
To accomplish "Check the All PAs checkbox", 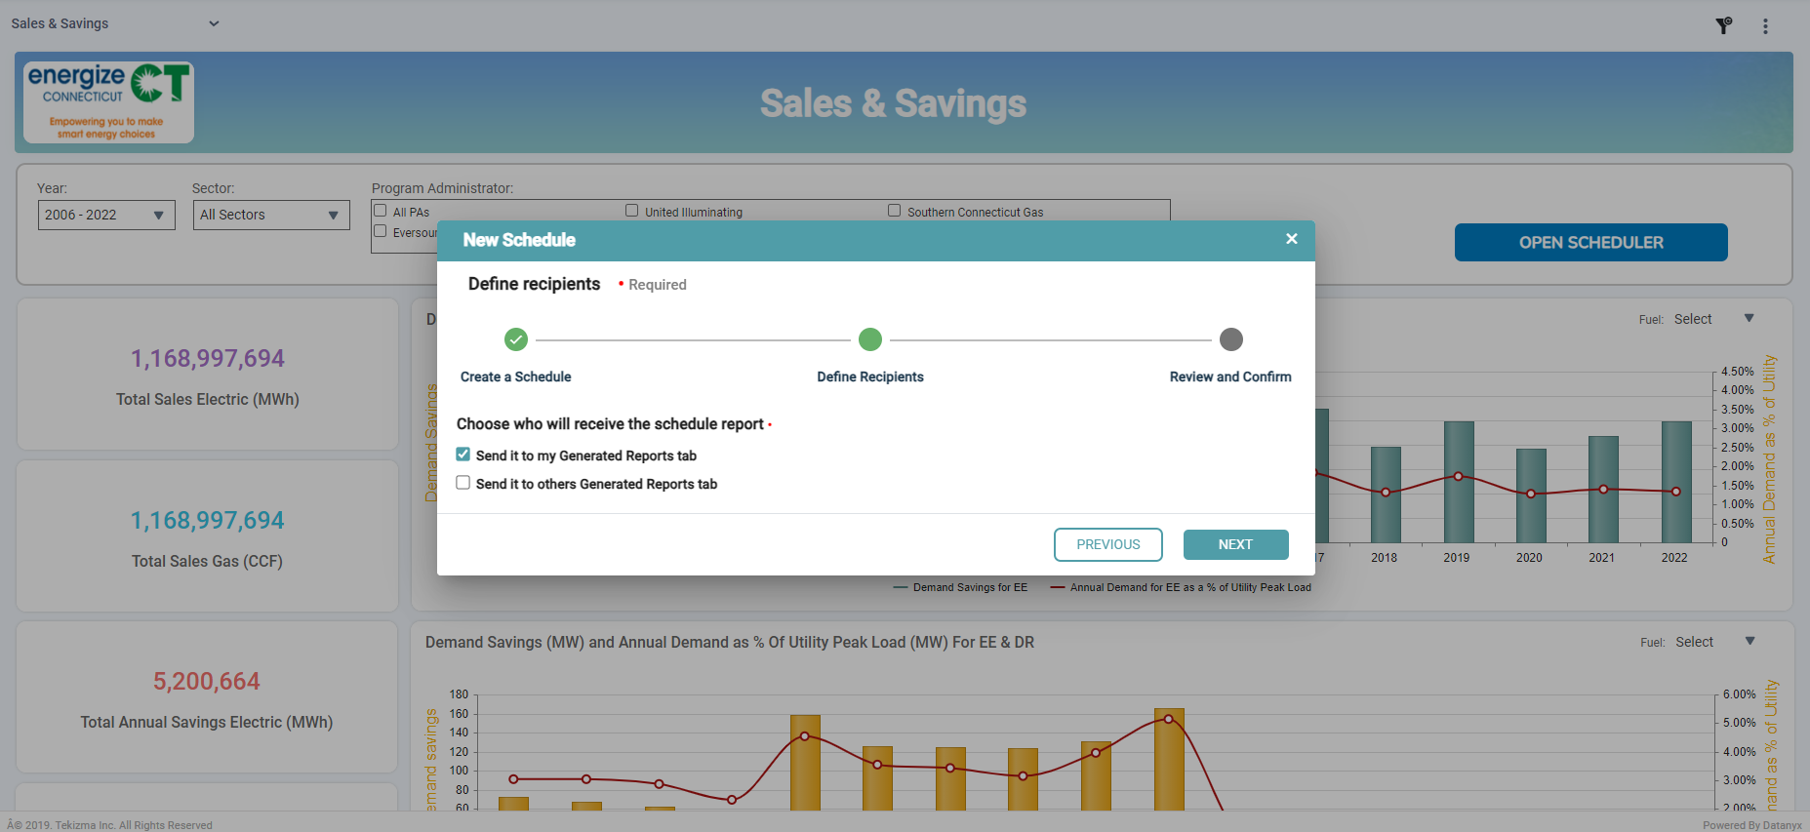I will [x=381, y=211].
